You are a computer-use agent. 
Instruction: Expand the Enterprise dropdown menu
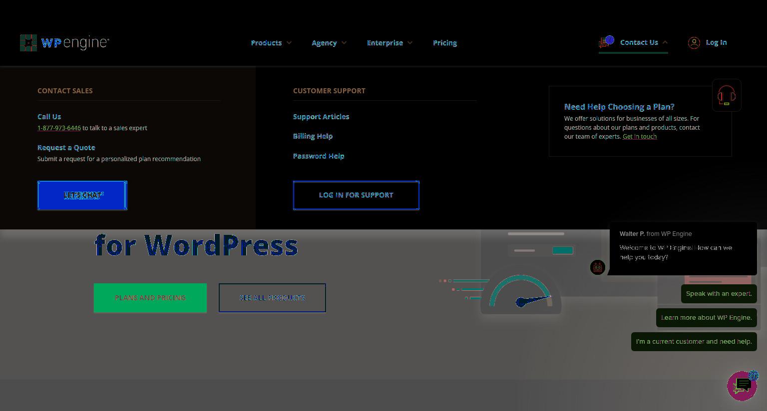coord(389,43)
